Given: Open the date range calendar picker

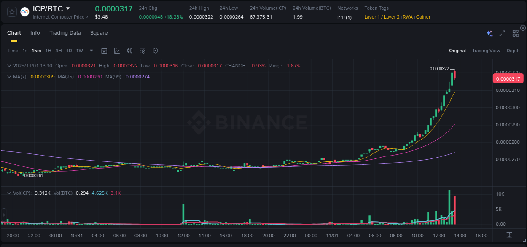Looking at the screenshot, I should tap(104, 51).
